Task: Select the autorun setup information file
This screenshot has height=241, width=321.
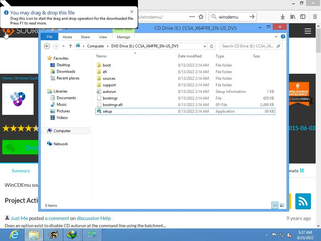Action: [x=109, y=92]
